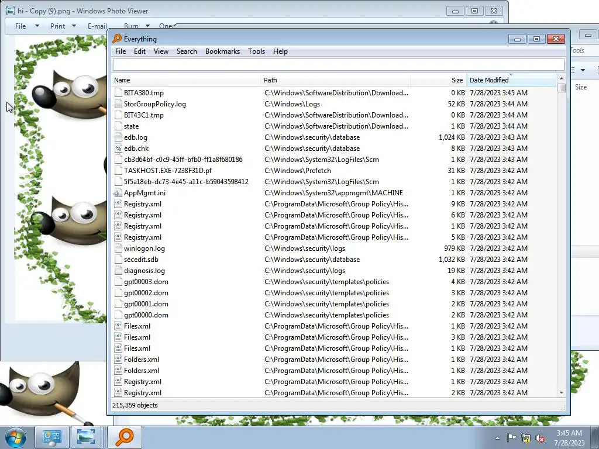This screenshot has height=449, width=599.
Task: Sort results by the Name column header
Action: coord(187,80)
